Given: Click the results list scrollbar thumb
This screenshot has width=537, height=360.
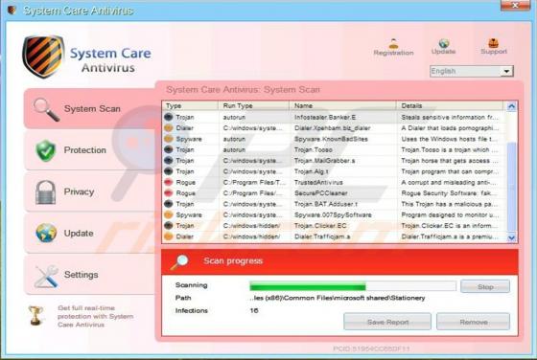Looking at the screenshot, I should [511, 187].
